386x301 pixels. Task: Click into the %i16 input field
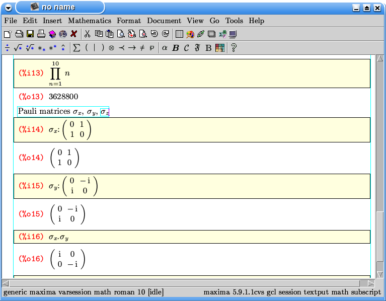pyautogui.click(x=192, y=237)
